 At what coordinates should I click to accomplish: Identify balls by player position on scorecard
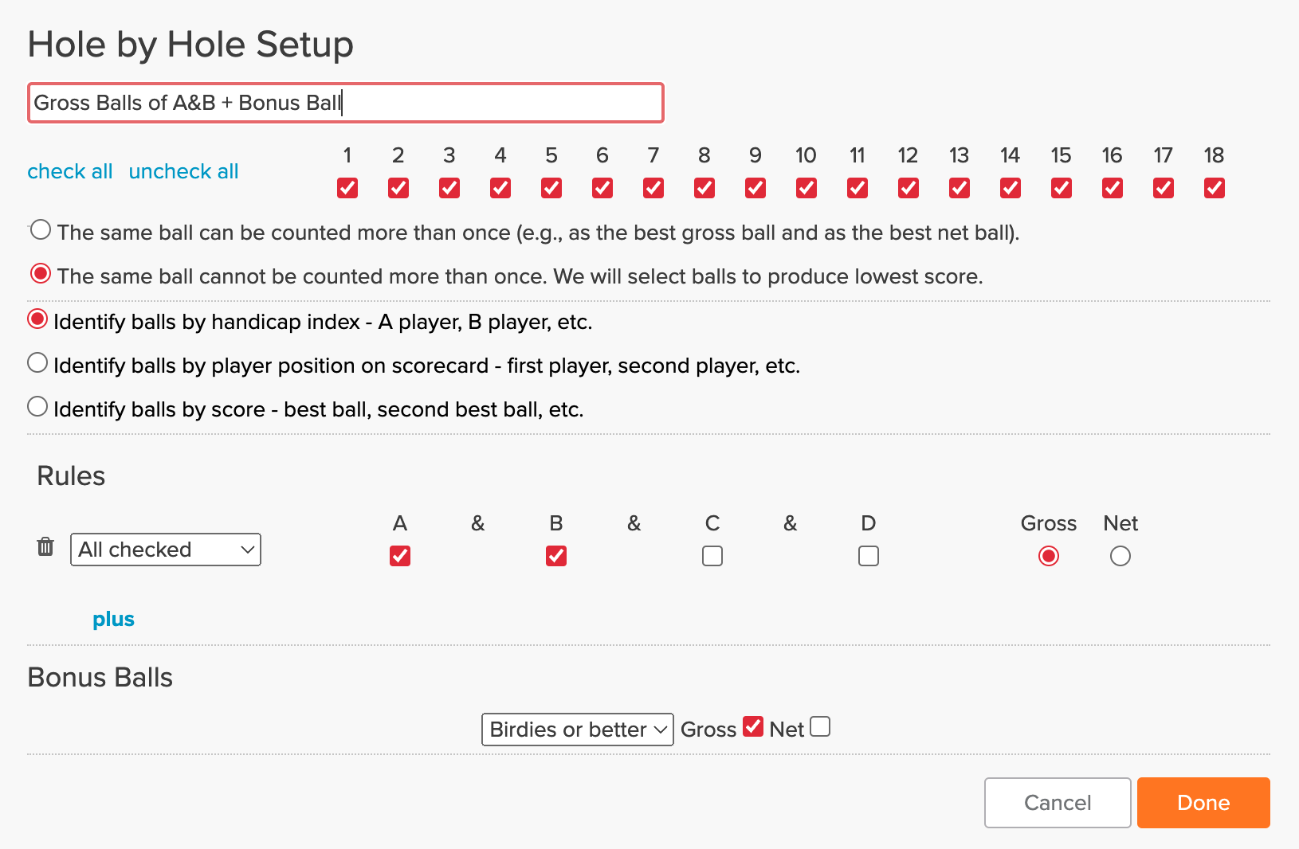click(37, 363)
